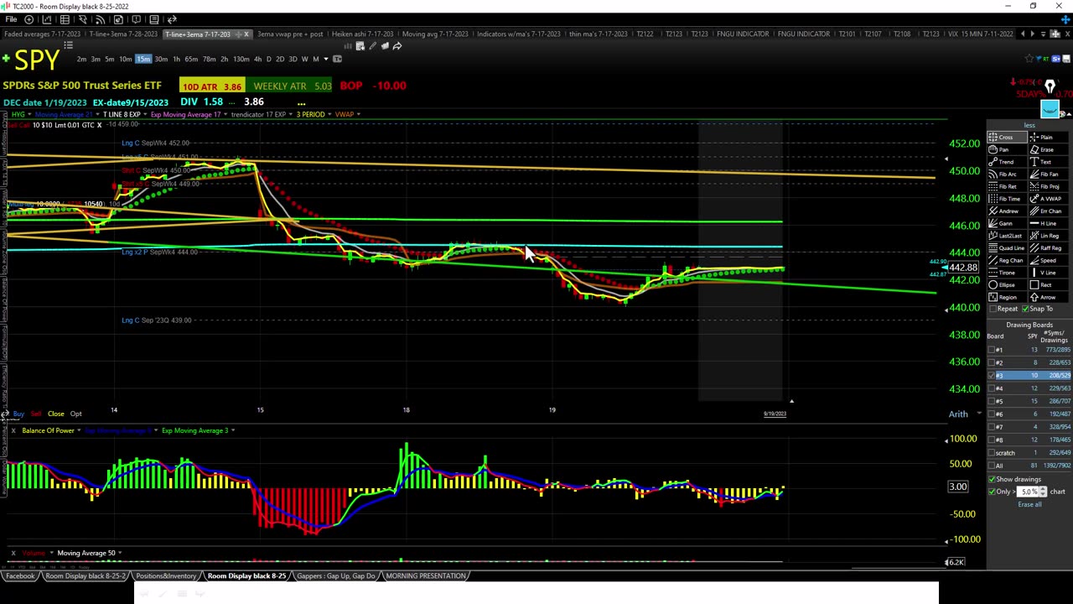1073x604 pixels.
Task: Select the Pan hand tool
Action: click(1007, 149)
